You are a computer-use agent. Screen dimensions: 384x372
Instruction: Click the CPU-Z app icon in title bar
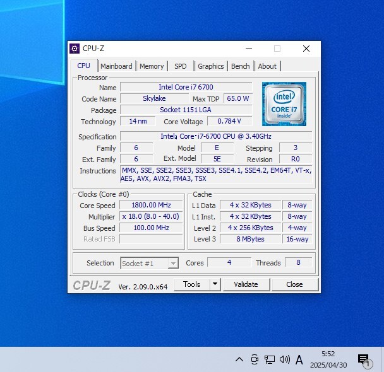75,49
